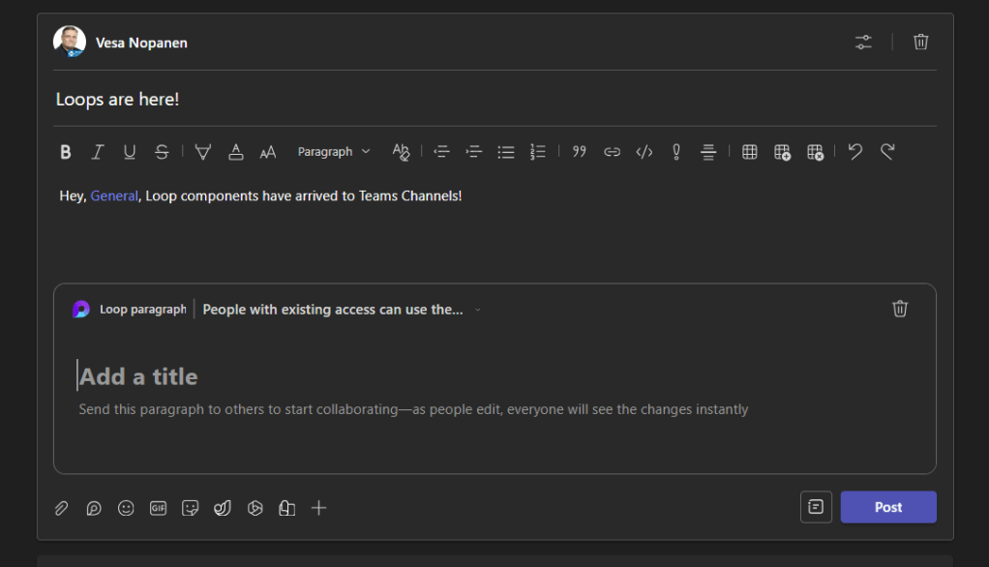Insert a code snippet
989x567 pixels.
tap(644, 152)
